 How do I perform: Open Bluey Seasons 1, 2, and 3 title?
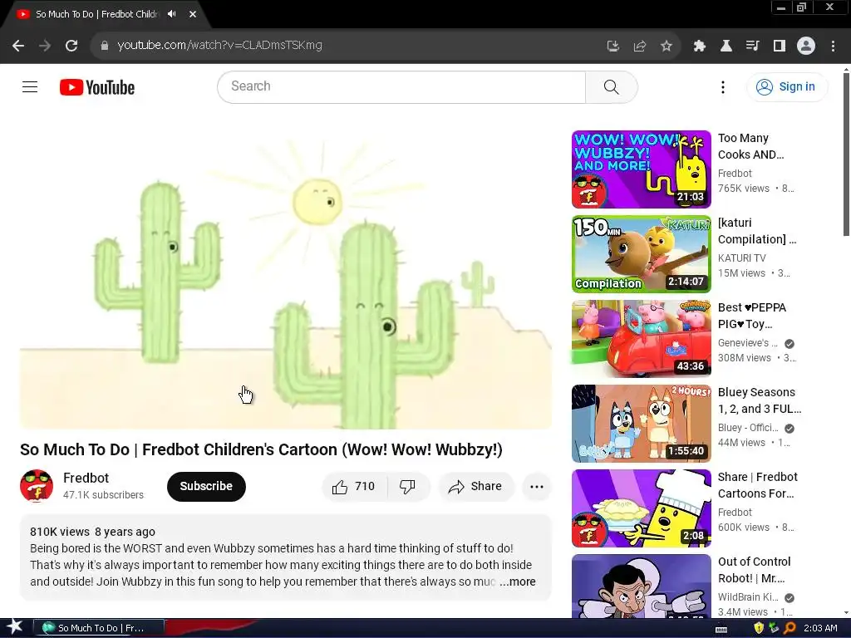click(760, 400)
